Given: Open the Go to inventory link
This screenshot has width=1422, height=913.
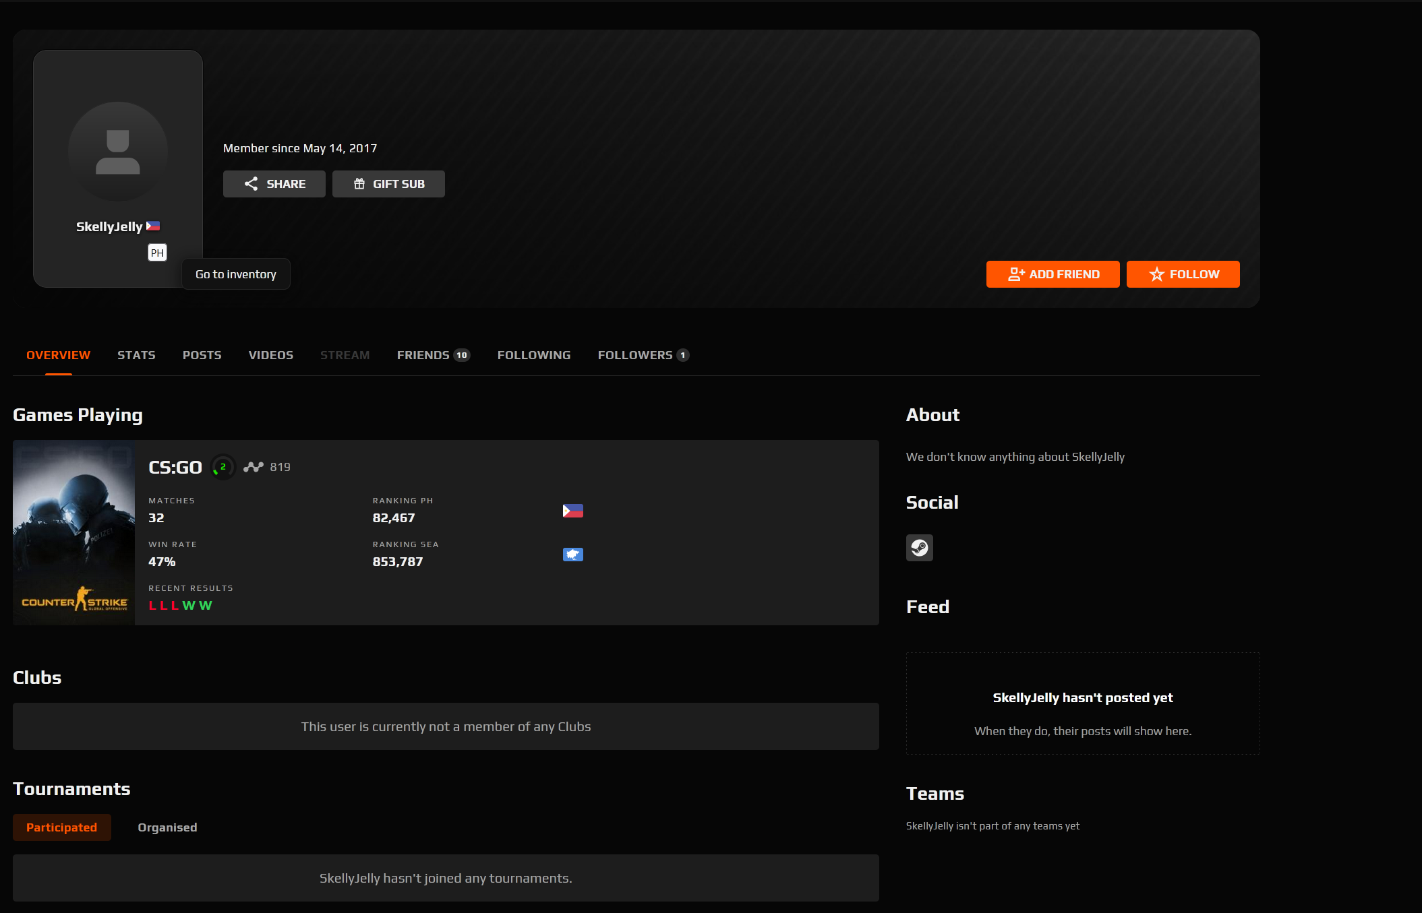Looking at the screenshot, I should coord(236,274).
